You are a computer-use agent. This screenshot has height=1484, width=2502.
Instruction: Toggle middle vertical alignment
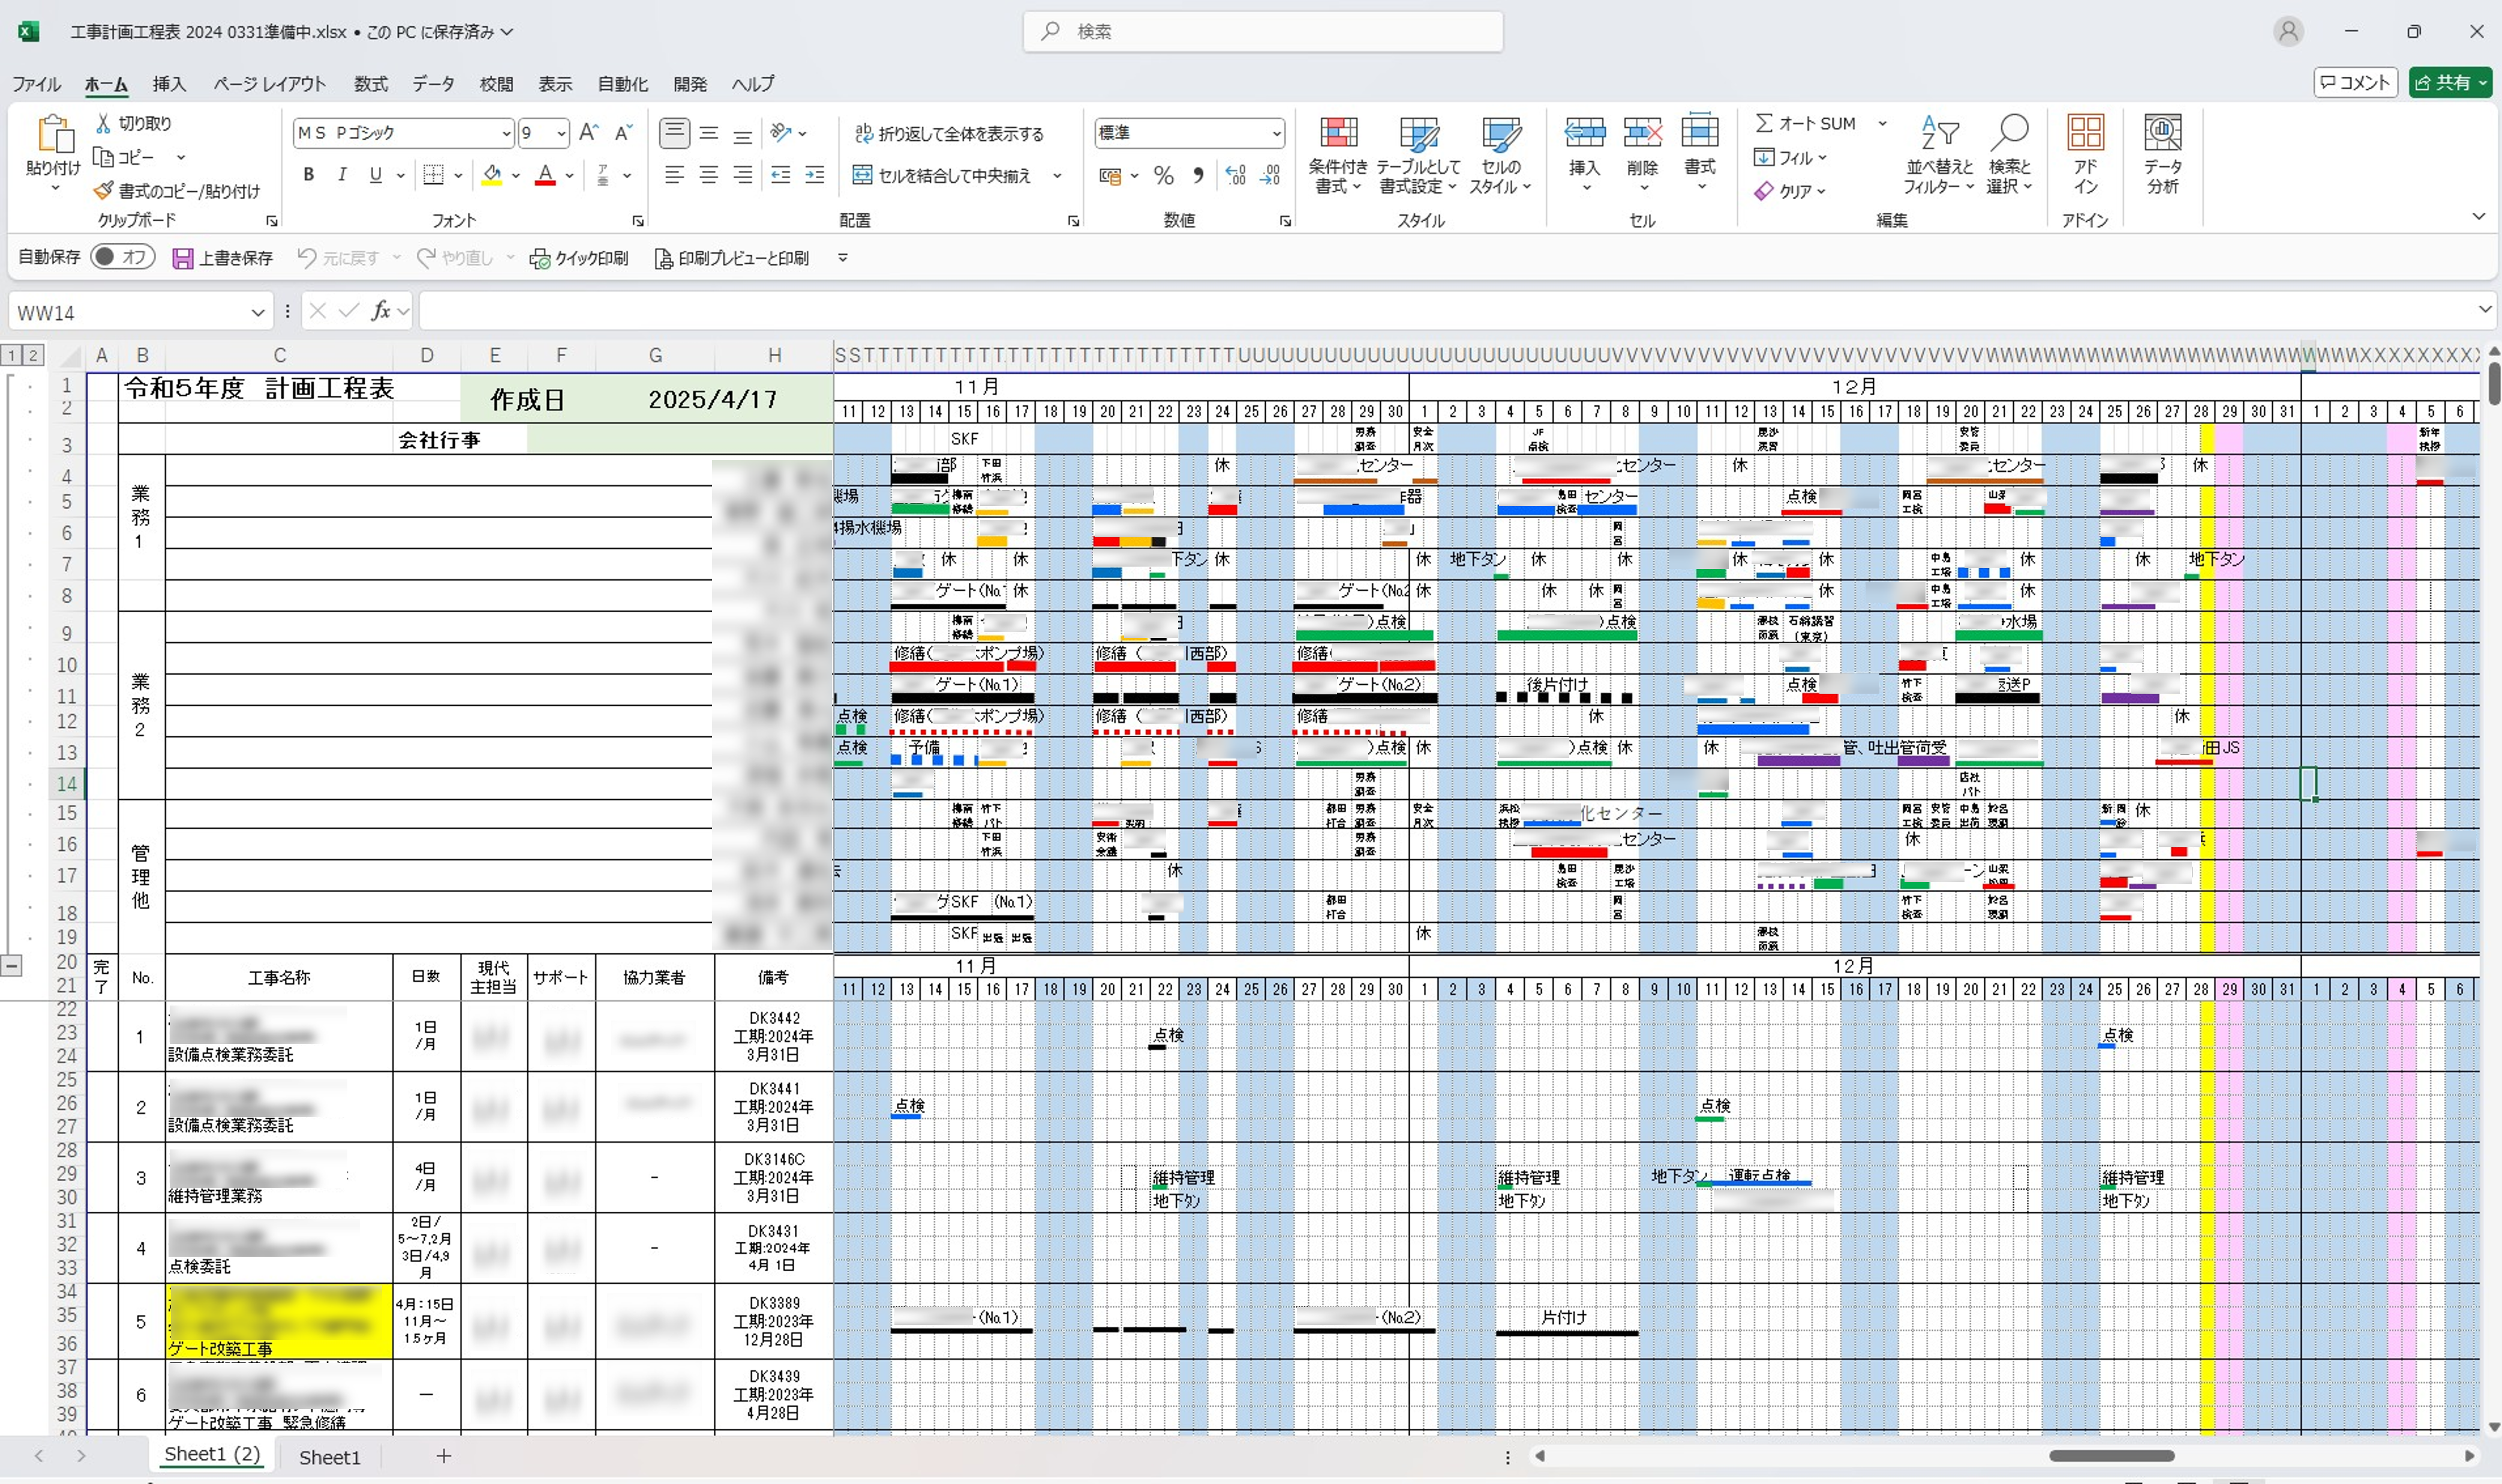click(x=709, y=132)
